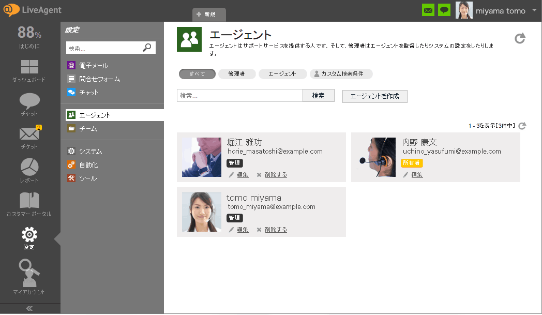Open the LiveAgent logo home
Image resolution: width=542 pixels, height=315 pixels.
pos(33,10)
